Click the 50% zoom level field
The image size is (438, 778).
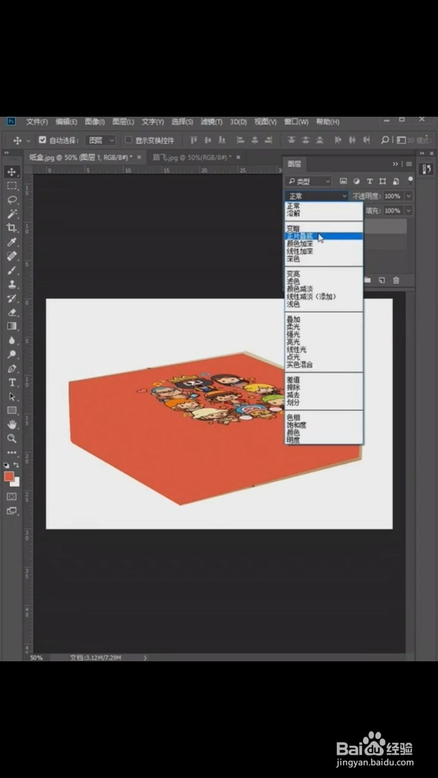(x=37, y=658)
